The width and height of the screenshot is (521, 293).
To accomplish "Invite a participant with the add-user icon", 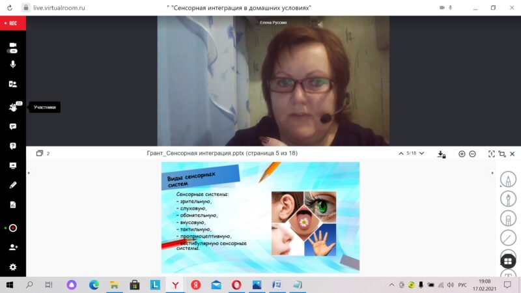I will pyautogui.click(x=13, y=247).
